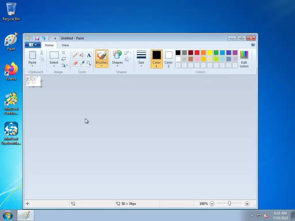Screen dimensions: 295x221
Task: Click Paint icon in title bar
Action: [x=28, y=38]
